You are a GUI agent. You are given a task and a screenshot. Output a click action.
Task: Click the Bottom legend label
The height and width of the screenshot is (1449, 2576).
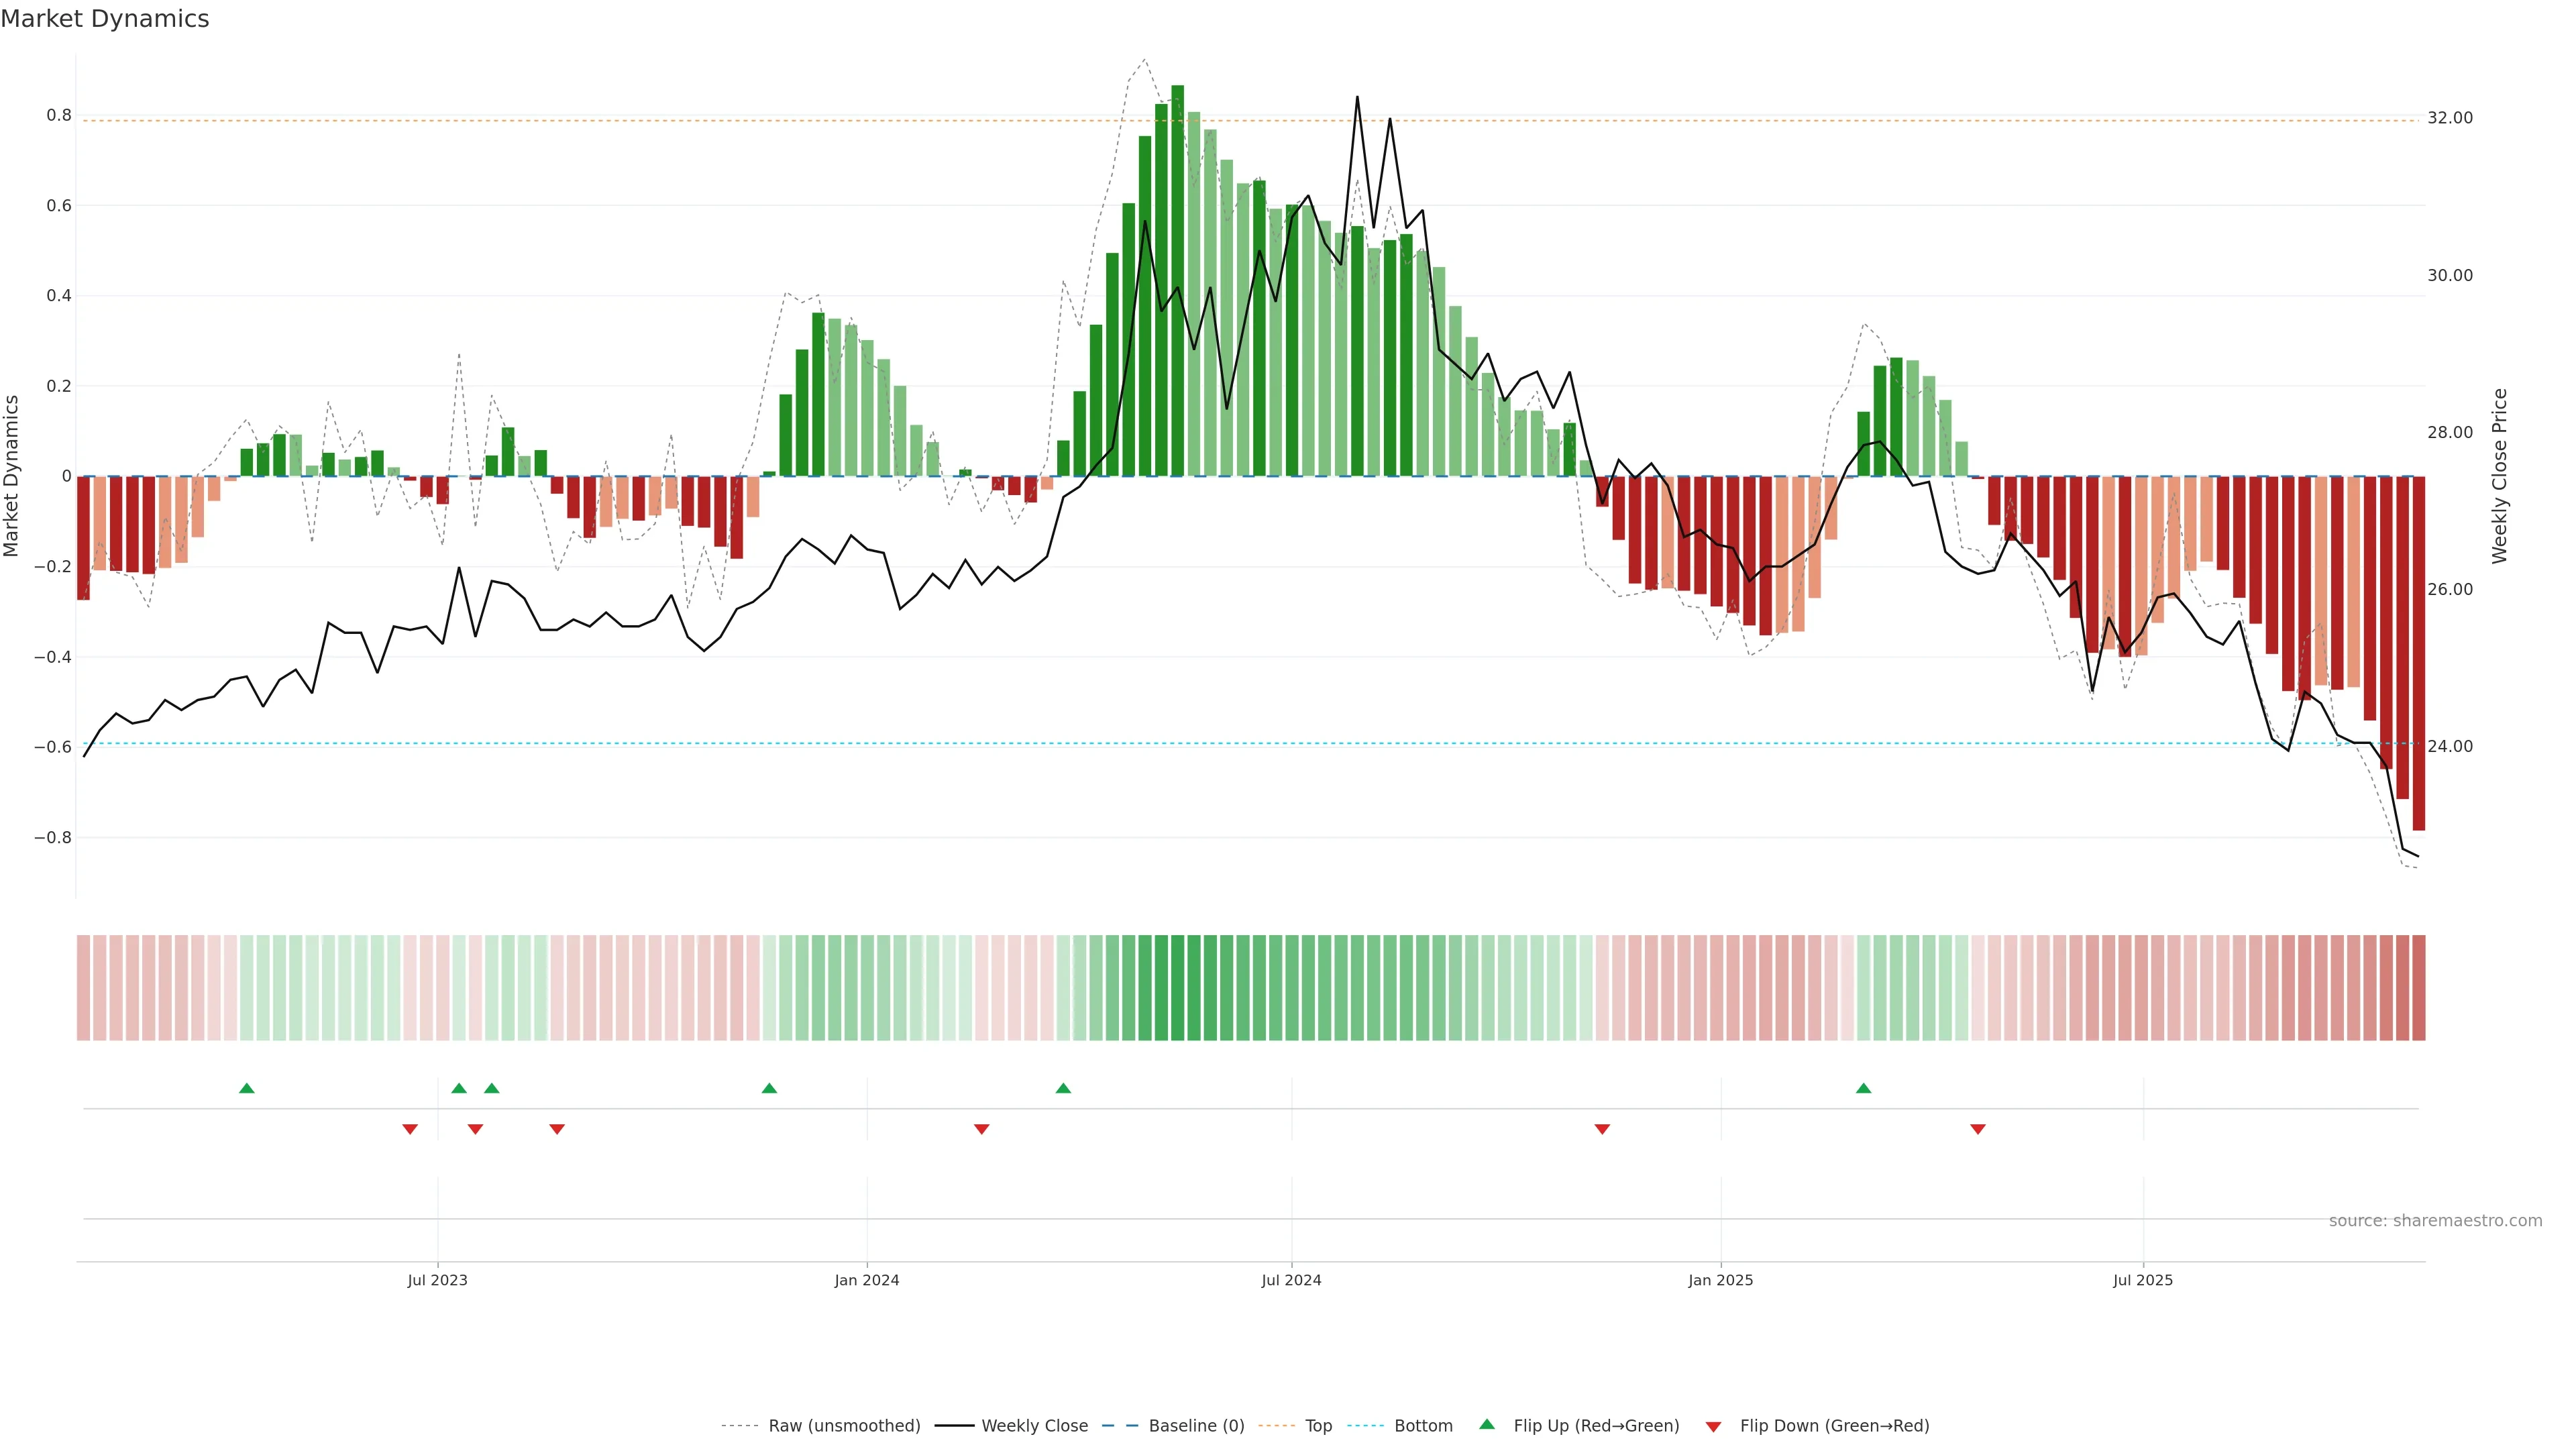coord(1423,1426)
